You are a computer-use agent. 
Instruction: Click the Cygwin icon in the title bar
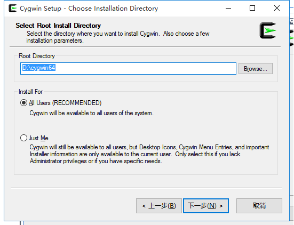tap(13, 8)
